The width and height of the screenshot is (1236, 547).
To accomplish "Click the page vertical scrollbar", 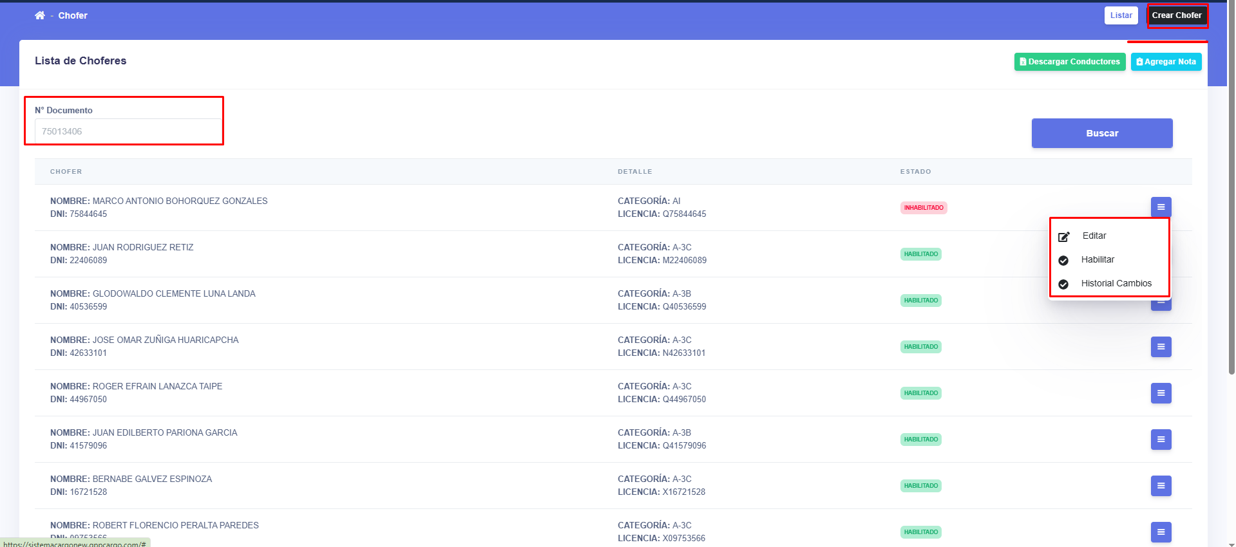I will click(x=1231, y=193).
